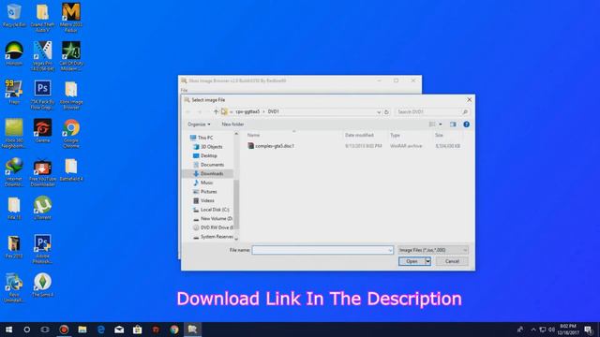Launch Garena desktop shortcut
This screenshot has width=600, height=337.
[x=42, y=130]
